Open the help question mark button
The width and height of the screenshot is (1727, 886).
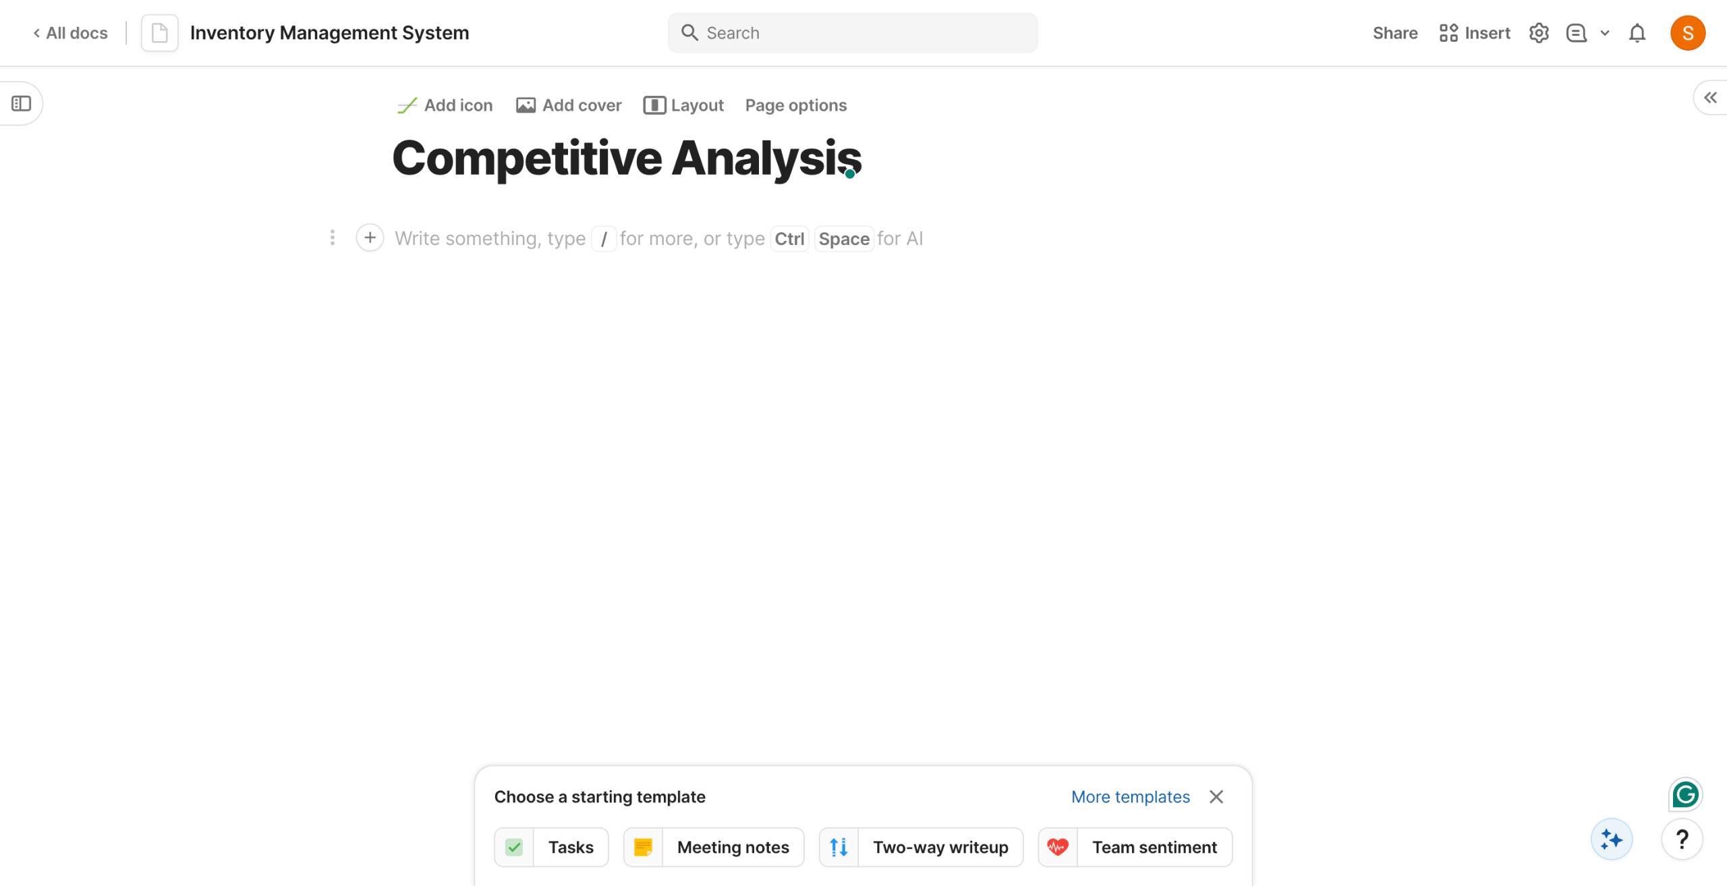pos(1682,839)
